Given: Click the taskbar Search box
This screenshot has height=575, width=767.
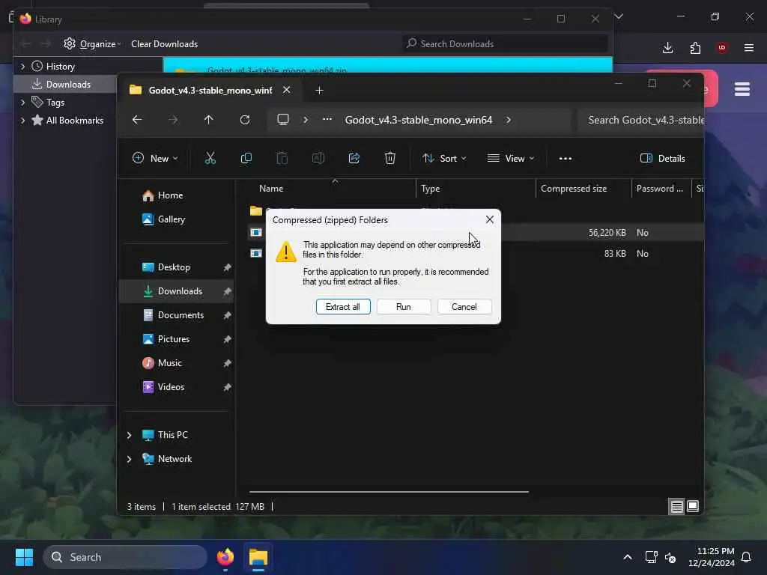Looking at the screenshot, I should [x=125, y=557].
